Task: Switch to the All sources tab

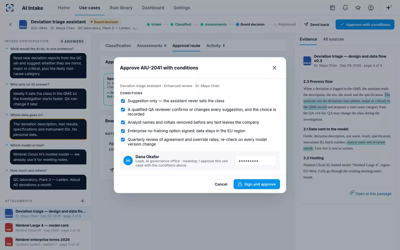Action: 333,39
